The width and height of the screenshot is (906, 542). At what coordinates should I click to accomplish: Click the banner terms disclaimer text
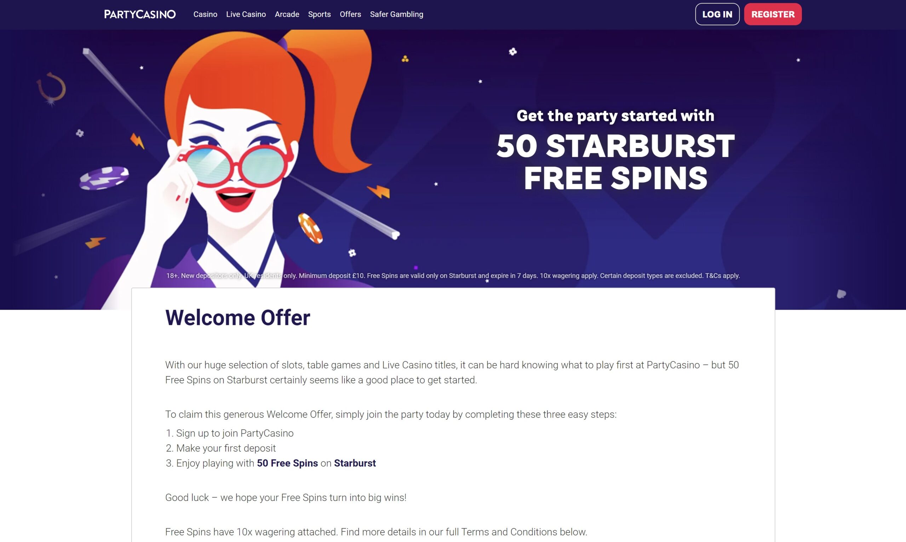(453, 276)
